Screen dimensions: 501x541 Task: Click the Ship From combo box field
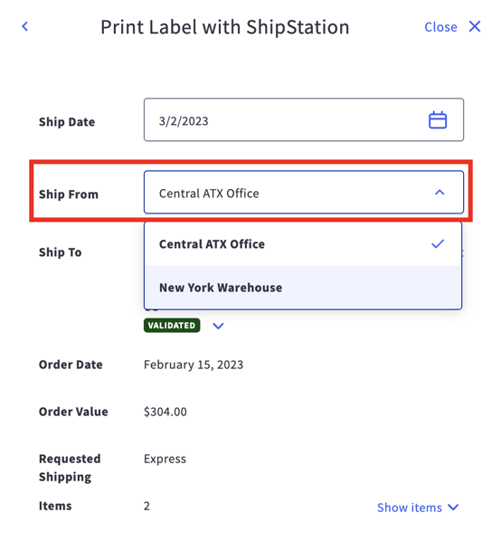pyautogui.click(x=304, y=193)
